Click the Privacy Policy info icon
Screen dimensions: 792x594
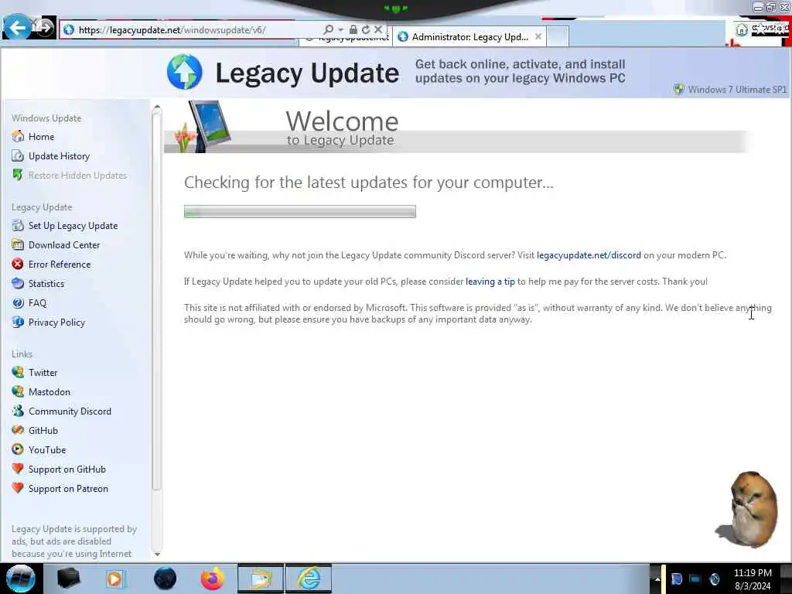[x=18, y=322]
